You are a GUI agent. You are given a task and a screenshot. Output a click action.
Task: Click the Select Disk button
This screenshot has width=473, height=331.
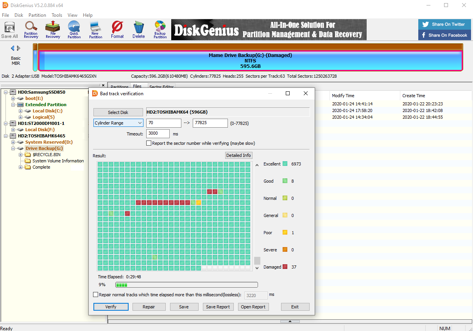pyautogui.click(x=118, y=112)
